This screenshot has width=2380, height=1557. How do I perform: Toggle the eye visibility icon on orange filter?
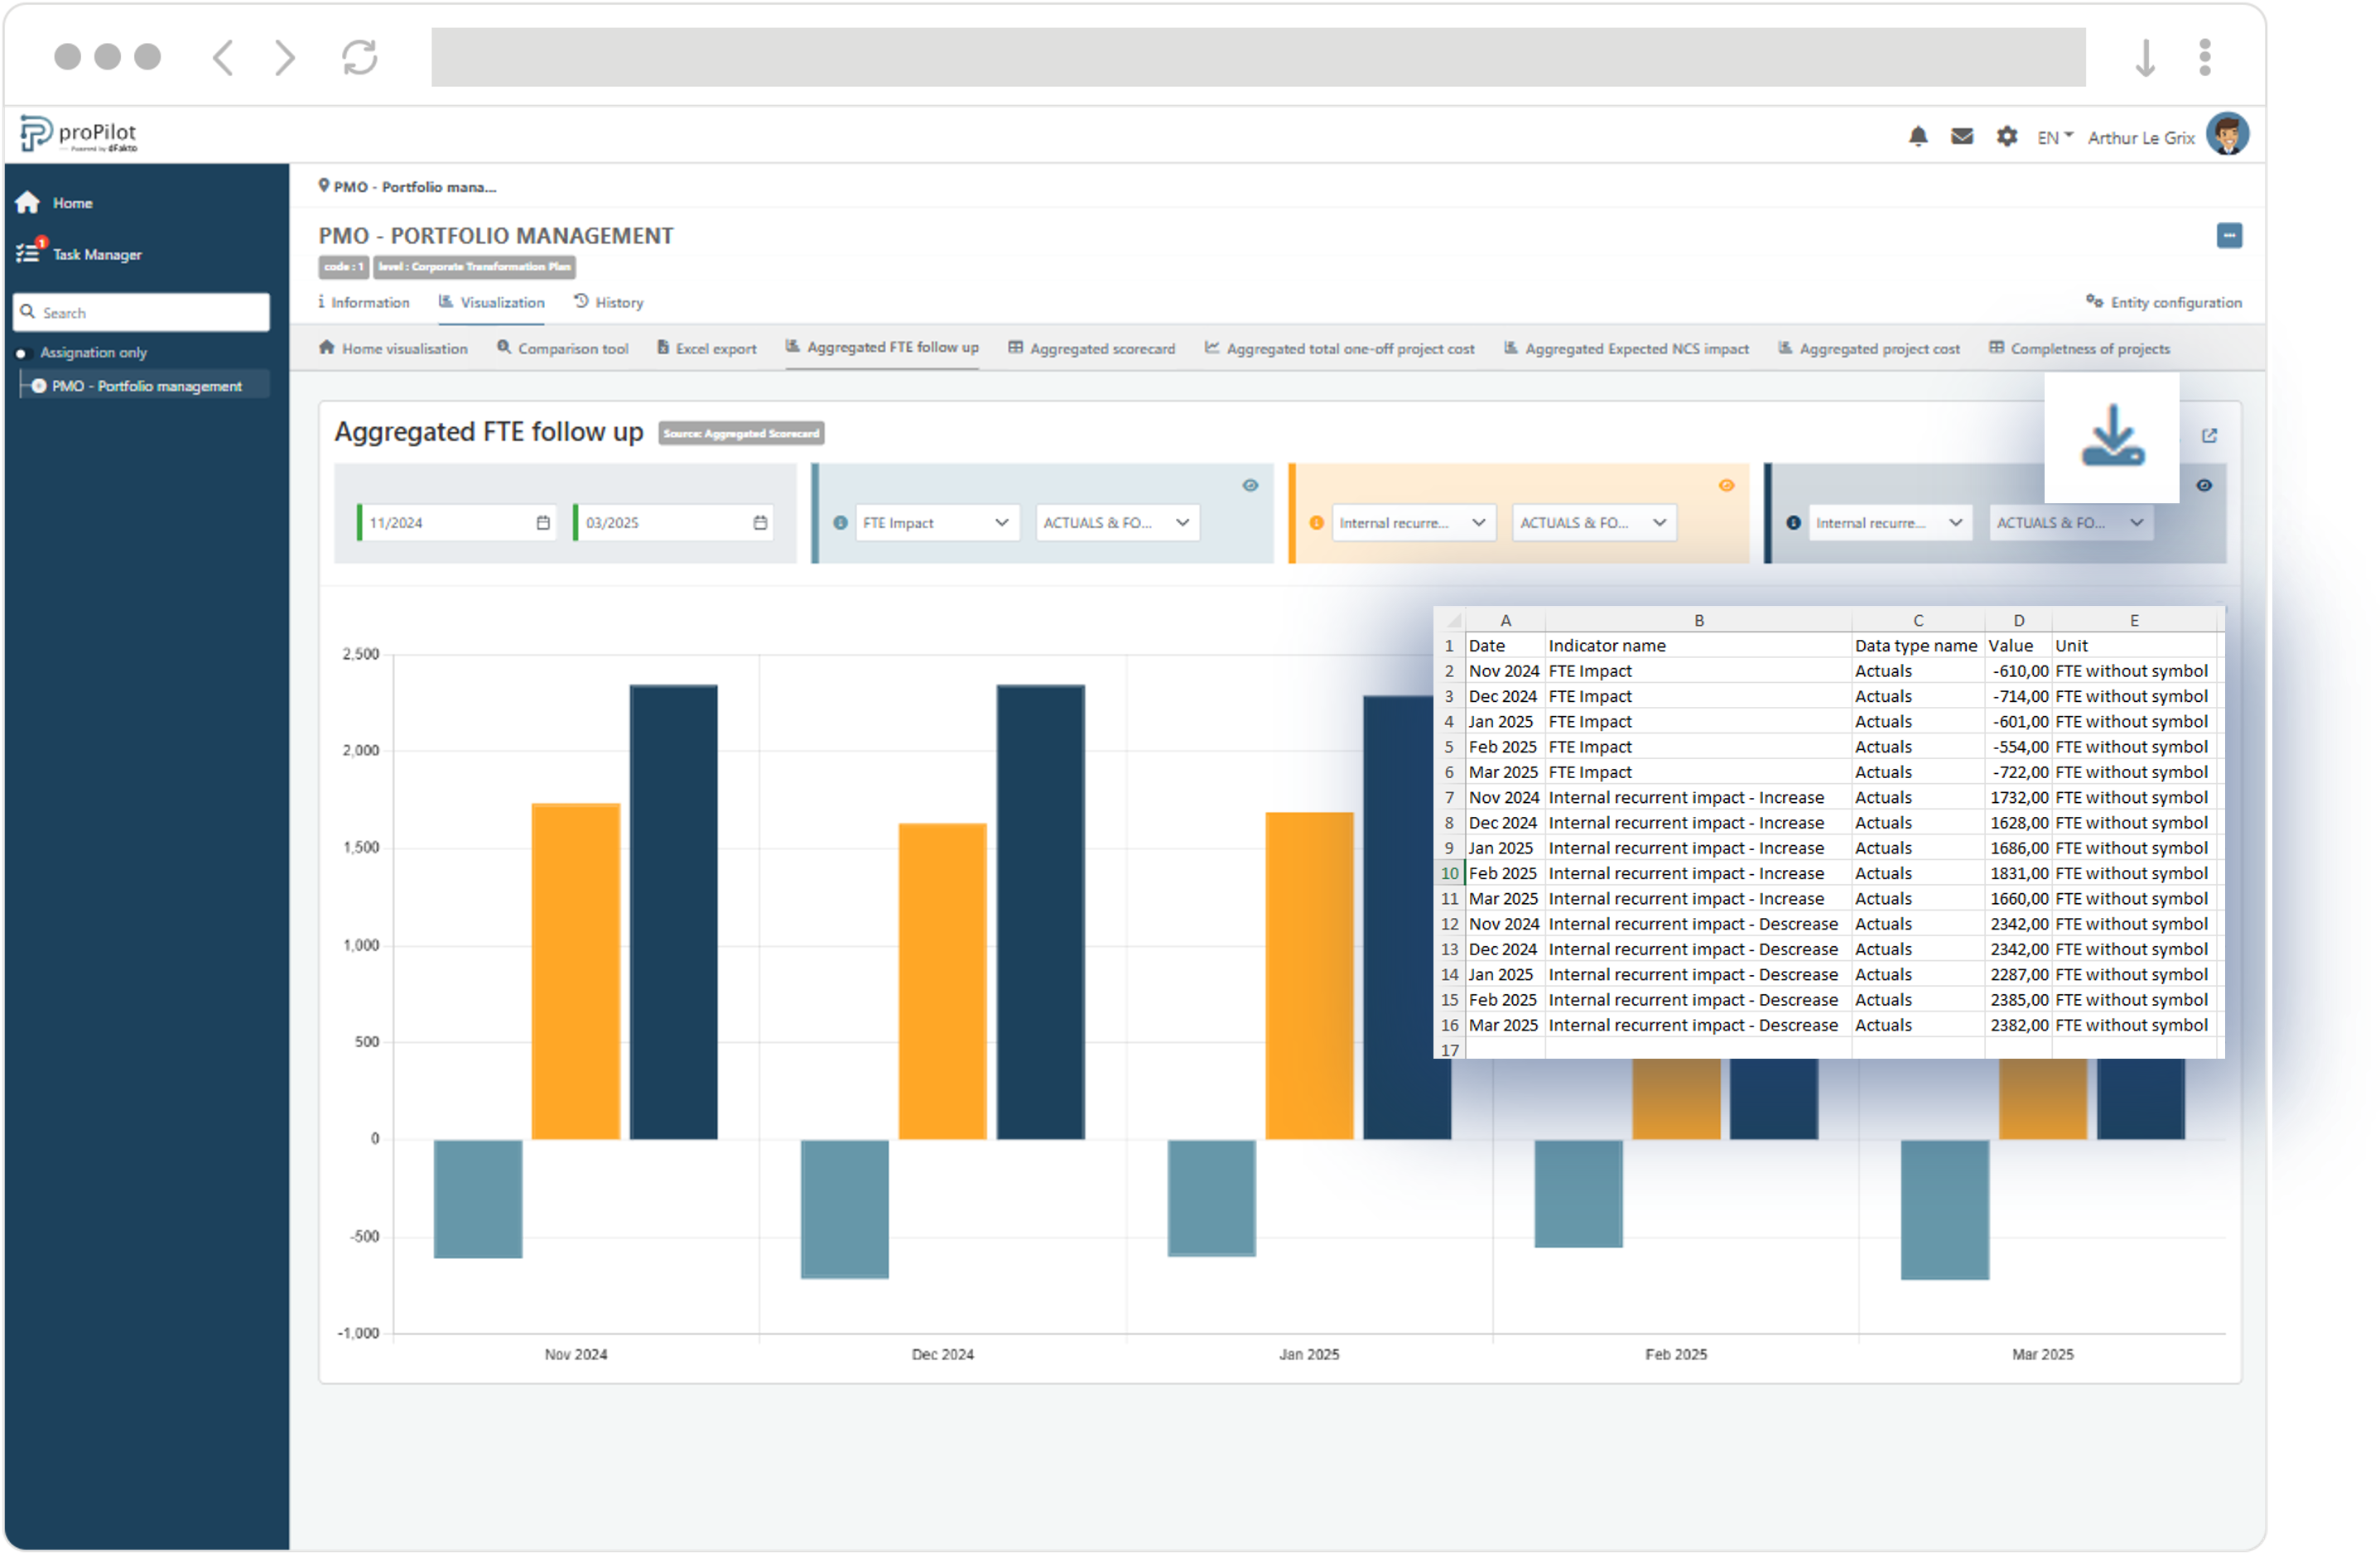pyautogui.click(x=1727, y=485)
